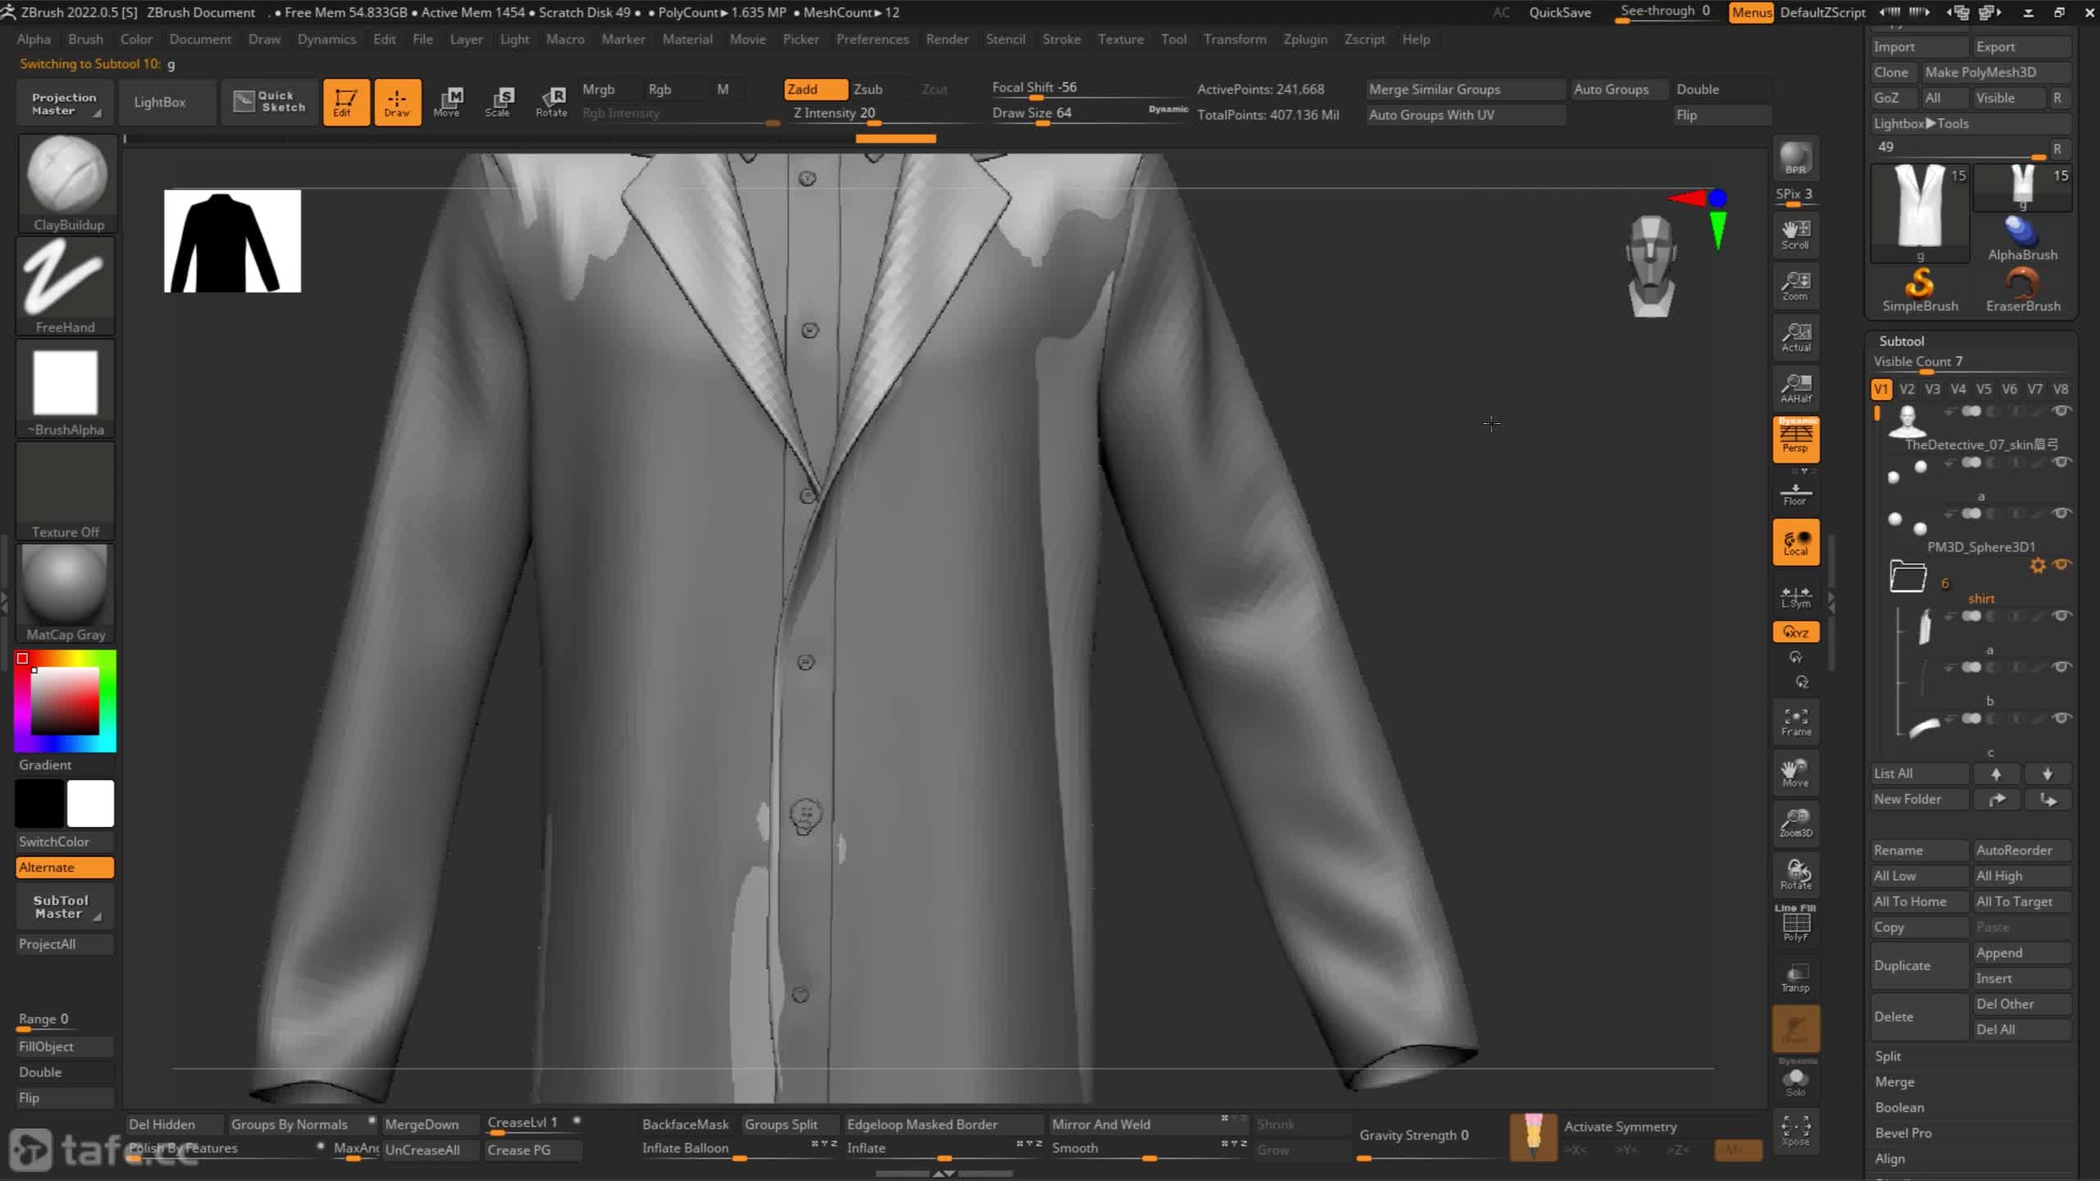Toggle Solo mode
Viewport: 2100px width, 1181px height.
click(x=1796, y=1080)
